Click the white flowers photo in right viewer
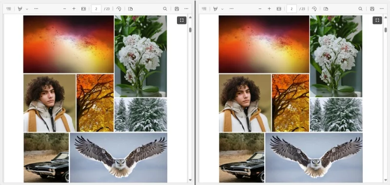Screen dimensions: 390x185 [336, 56]
